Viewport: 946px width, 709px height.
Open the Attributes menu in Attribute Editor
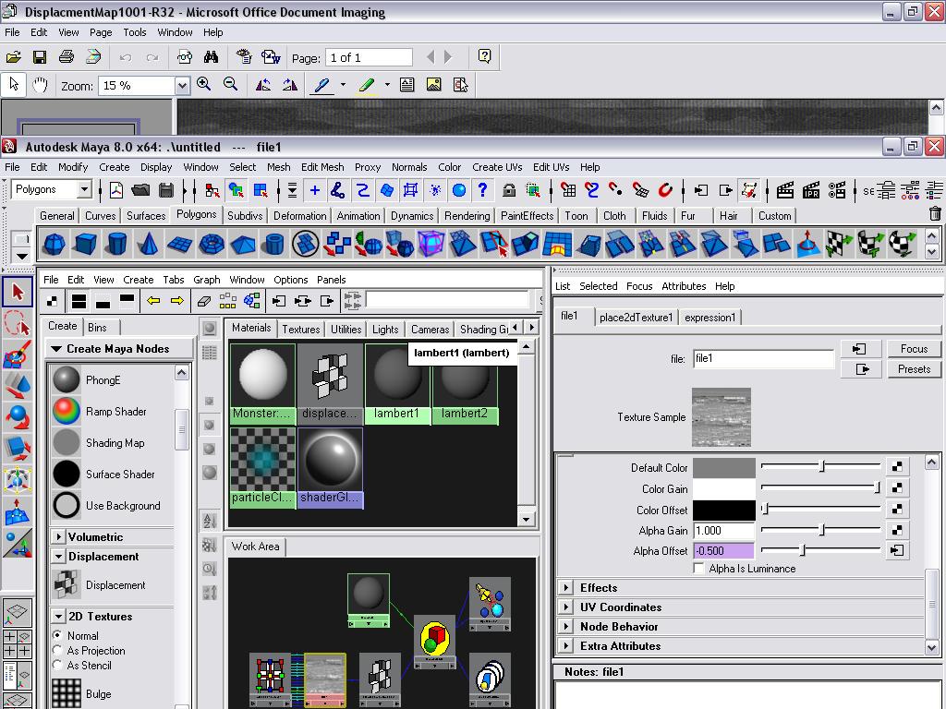click(684, 286)
